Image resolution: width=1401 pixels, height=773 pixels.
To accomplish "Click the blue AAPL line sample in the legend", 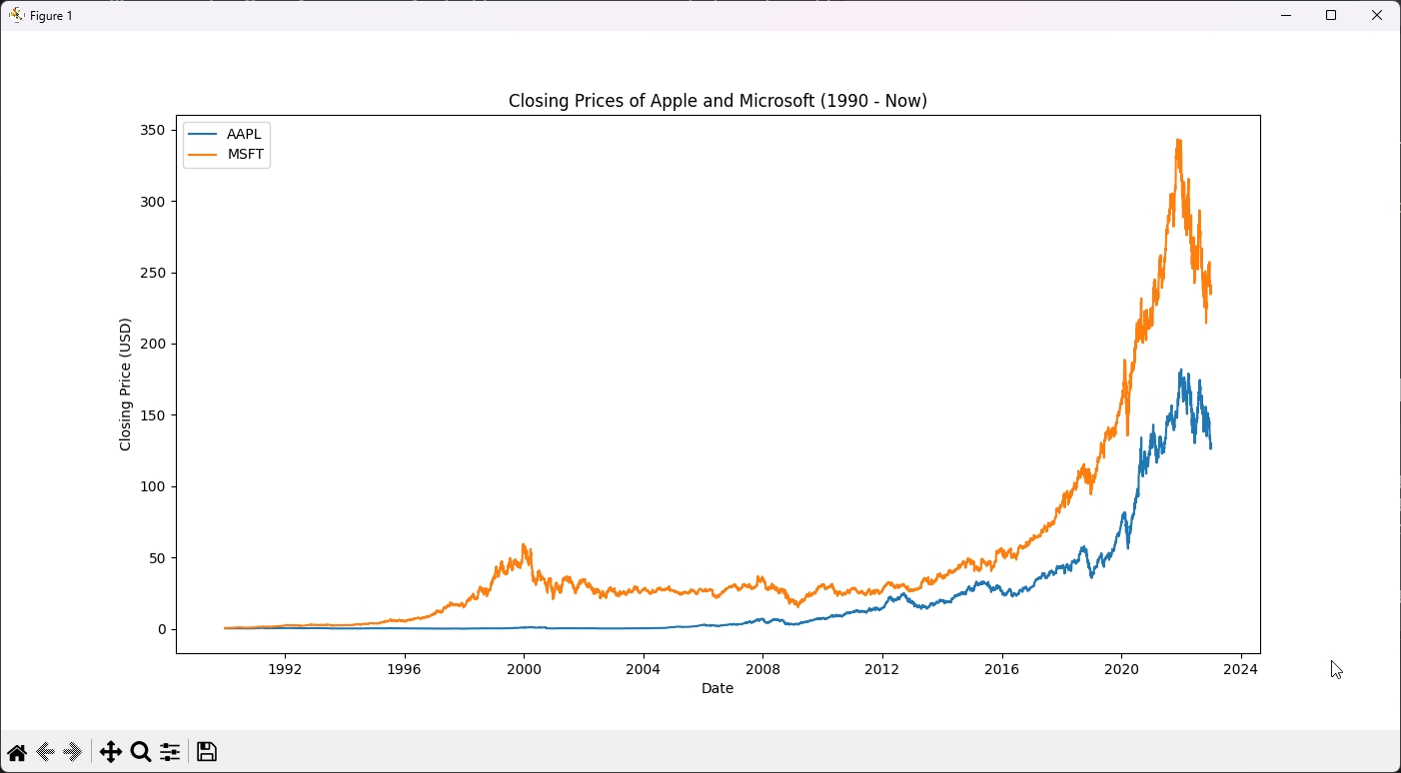I will [203, 134].
